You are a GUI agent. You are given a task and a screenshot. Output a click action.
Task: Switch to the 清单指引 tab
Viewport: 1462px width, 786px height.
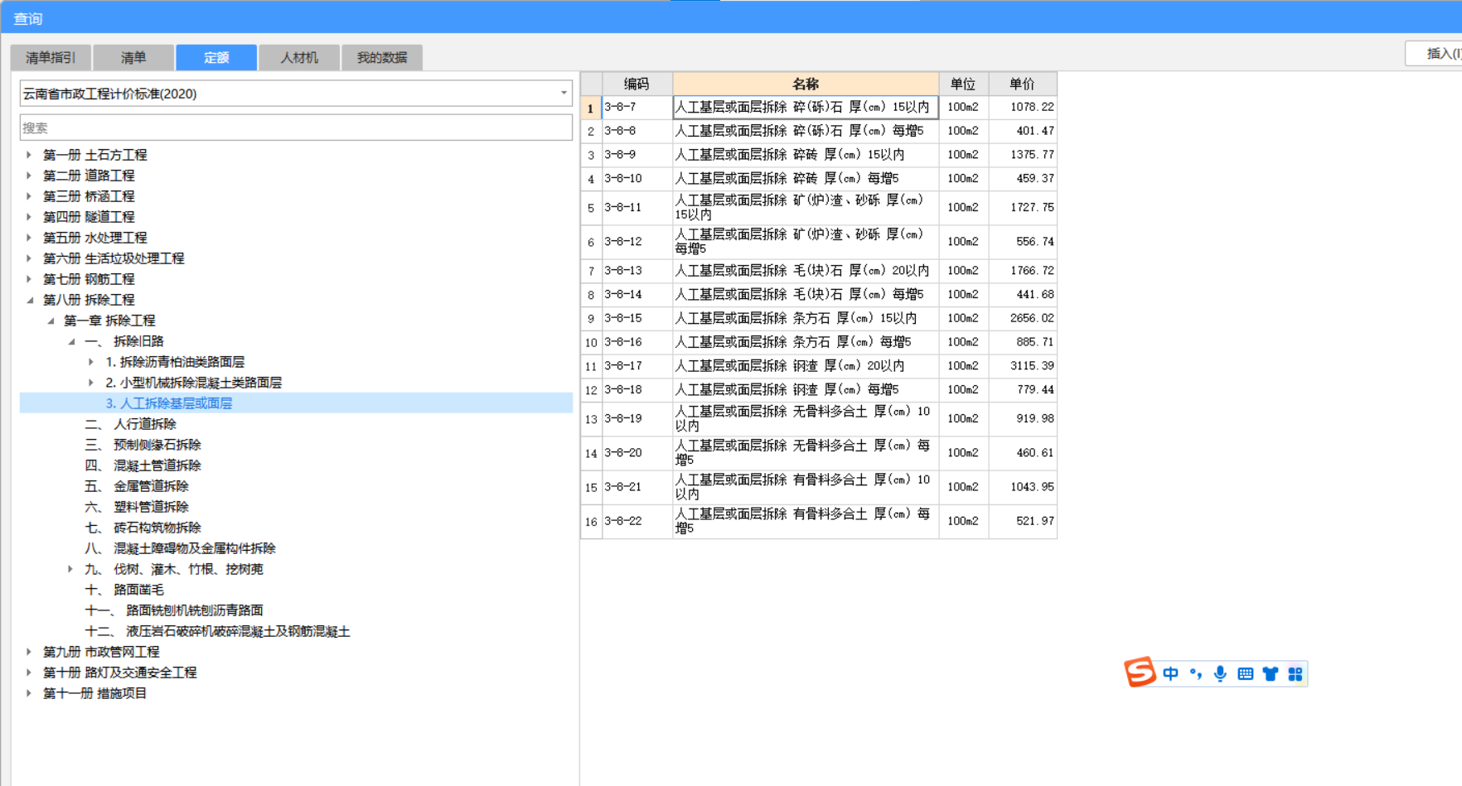tap(51, 57)
